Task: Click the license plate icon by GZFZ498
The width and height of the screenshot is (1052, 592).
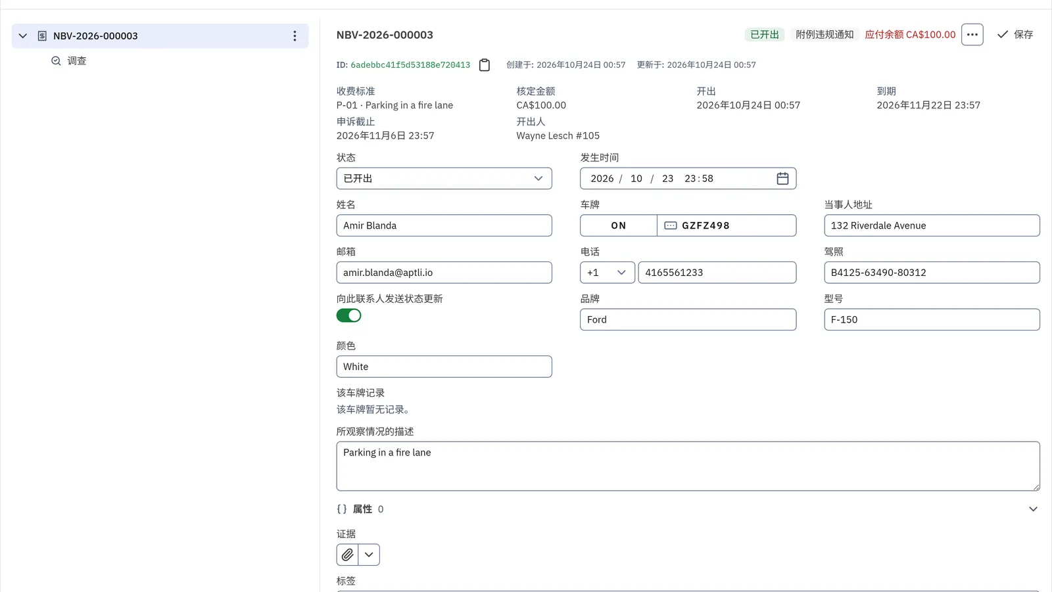Action: click(x=670, y=225)
